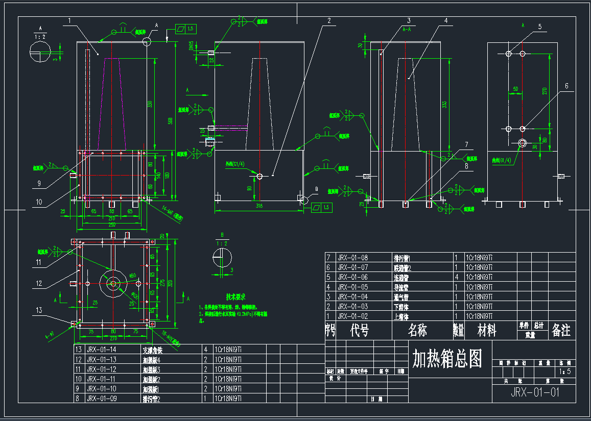
Task: Click the flatness tolerance 1.5 frame at top
Action: pos(185,29)
